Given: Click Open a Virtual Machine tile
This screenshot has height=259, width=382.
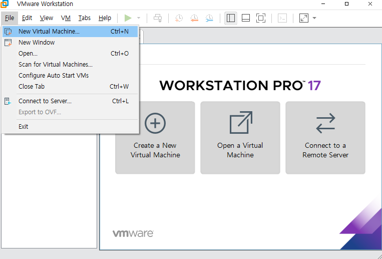Looking at the screenshot, I should 240,138.
